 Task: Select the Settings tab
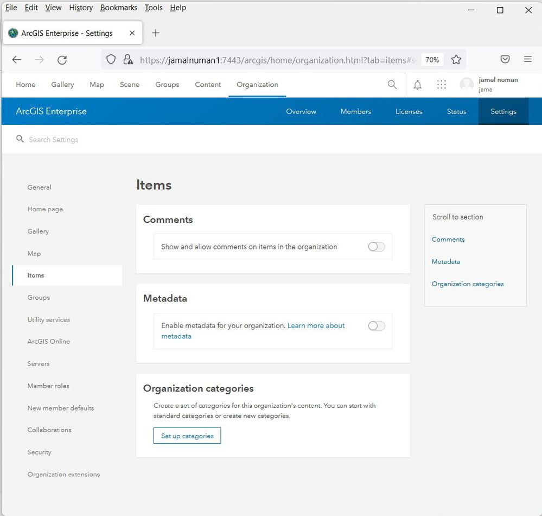(503, 111)
